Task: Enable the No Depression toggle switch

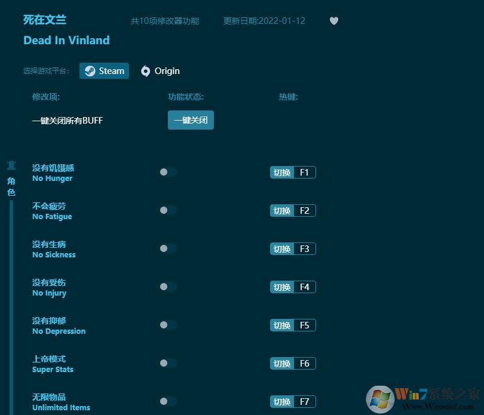Action: pos(167,325)
